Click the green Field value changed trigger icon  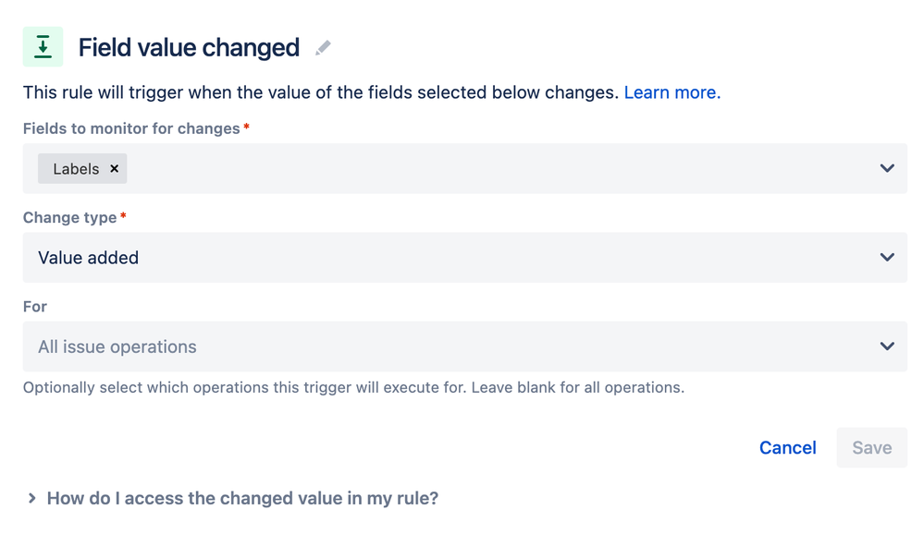[x=43, y=46]
